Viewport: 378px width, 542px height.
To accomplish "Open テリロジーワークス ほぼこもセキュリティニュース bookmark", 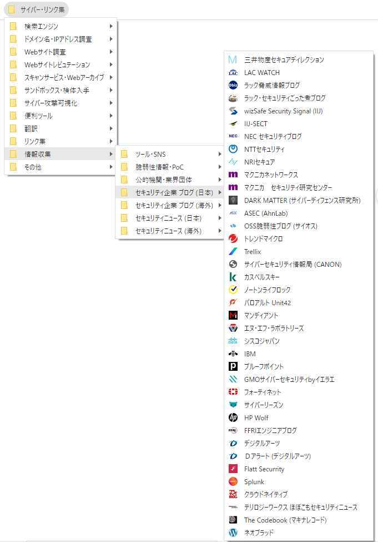I will point(299,508).
